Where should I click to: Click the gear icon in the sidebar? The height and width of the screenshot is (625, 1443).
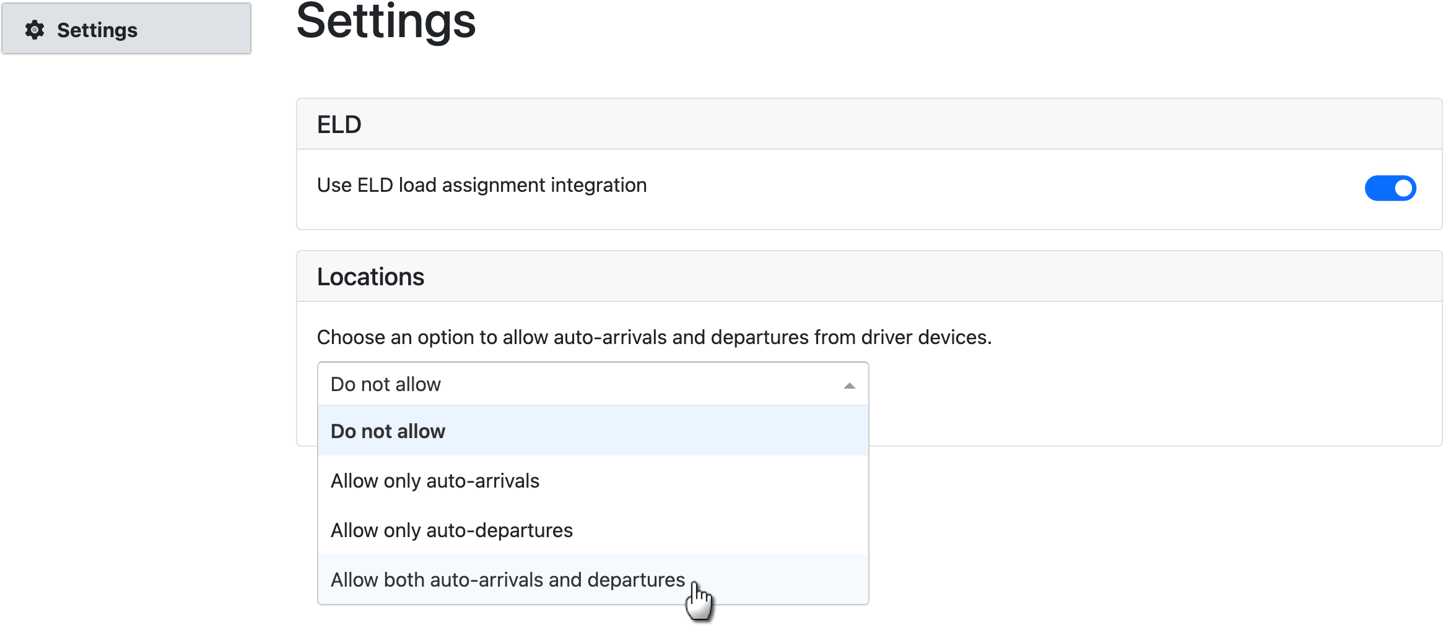pos(35,29)
